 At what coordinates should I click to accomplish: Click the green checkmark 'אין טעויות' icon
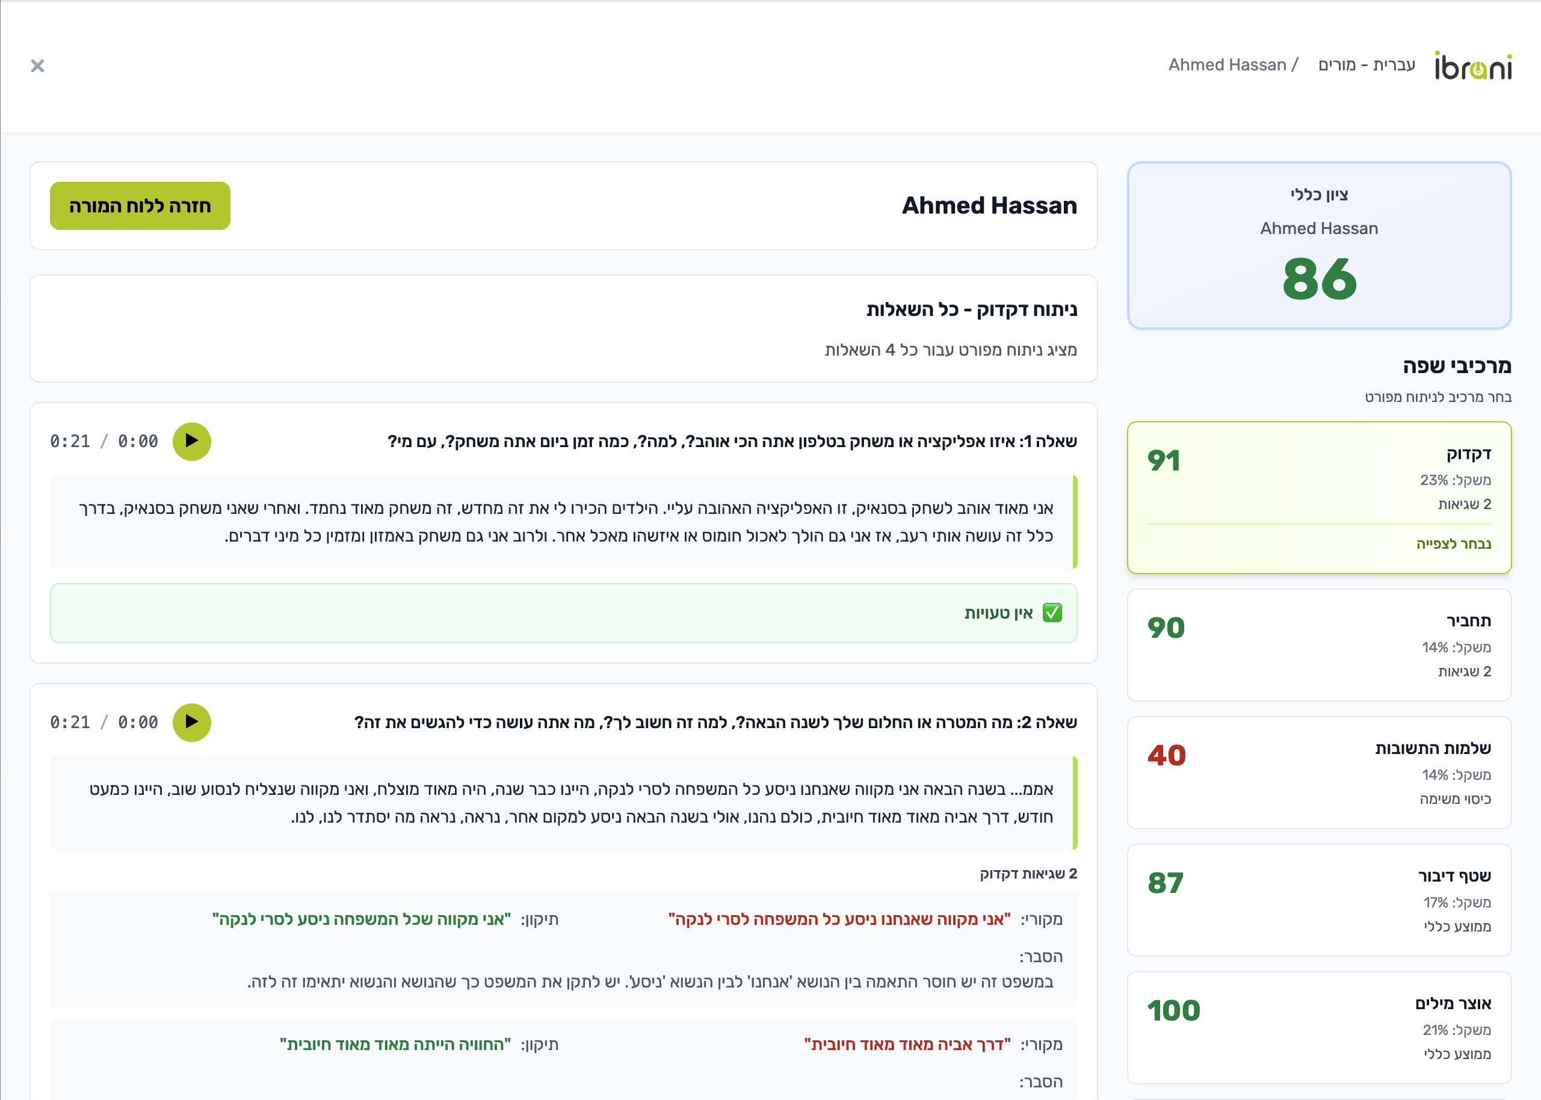click(1052, 613)
